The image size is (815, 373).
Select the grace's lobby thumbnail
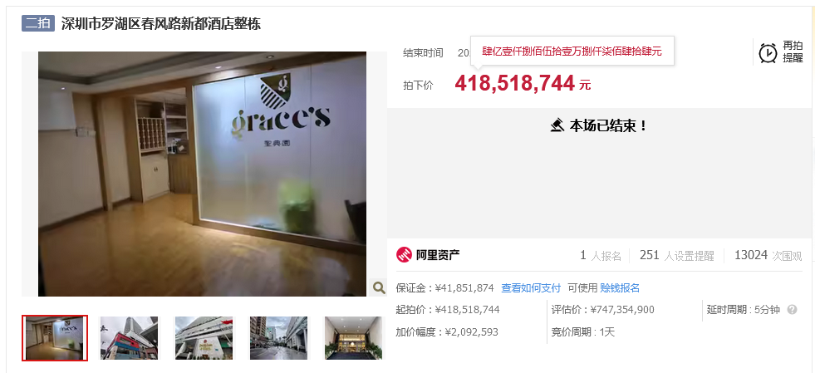(x=55, y=337)
